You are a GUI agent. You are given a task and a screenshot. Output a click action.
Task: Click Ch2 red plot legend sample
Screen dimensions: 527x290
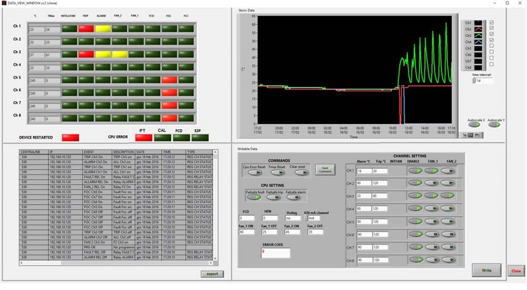[478, 29]
